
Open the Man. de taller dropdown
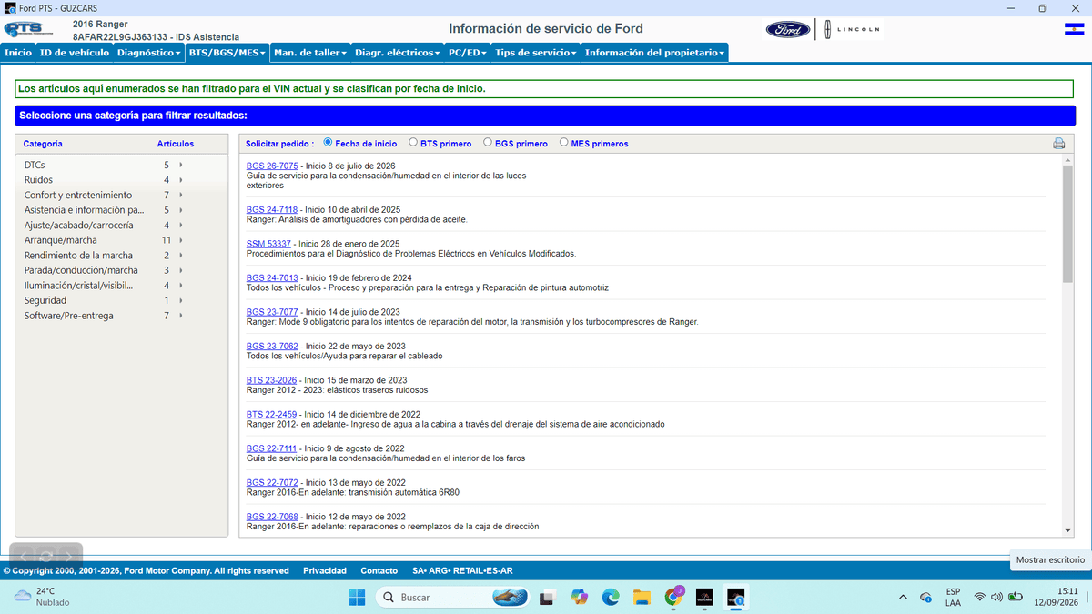point(310,53)
